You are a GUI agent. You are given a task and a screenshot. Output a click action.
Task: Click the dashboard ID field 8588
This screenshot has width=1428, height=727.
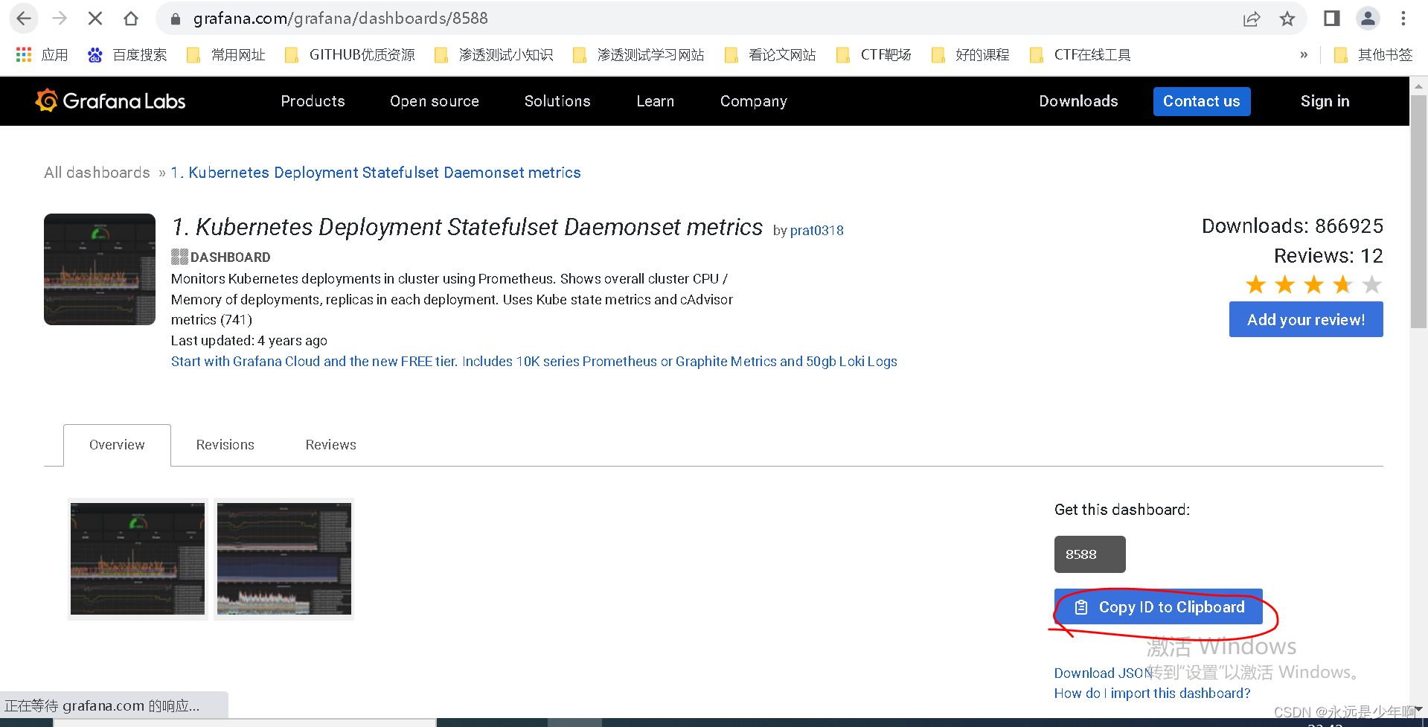pyautogui.click(x=1089, y=554)
